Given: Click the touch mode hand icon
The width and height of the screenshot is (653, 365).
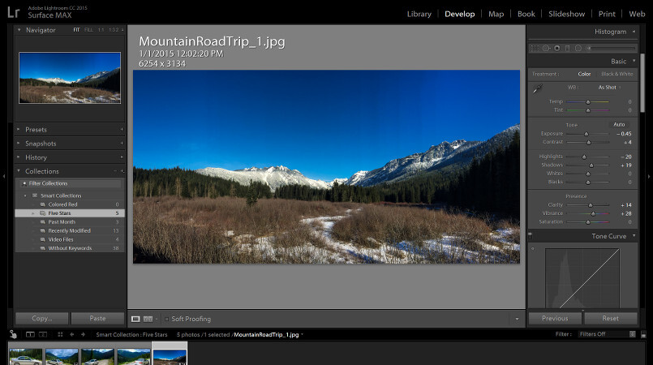Looking at the screenshot, I should (x=13, y=334).
